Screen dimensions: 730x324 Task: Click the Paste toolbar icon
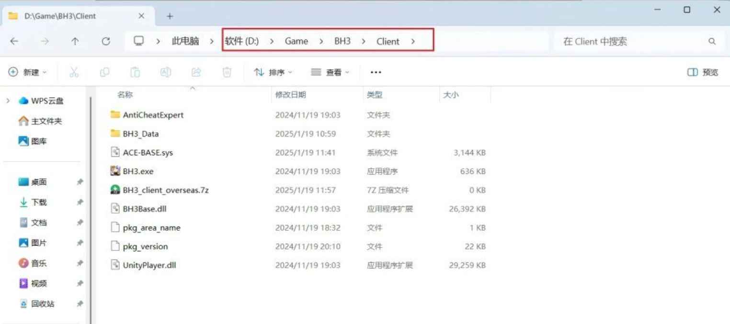point(135,72)
